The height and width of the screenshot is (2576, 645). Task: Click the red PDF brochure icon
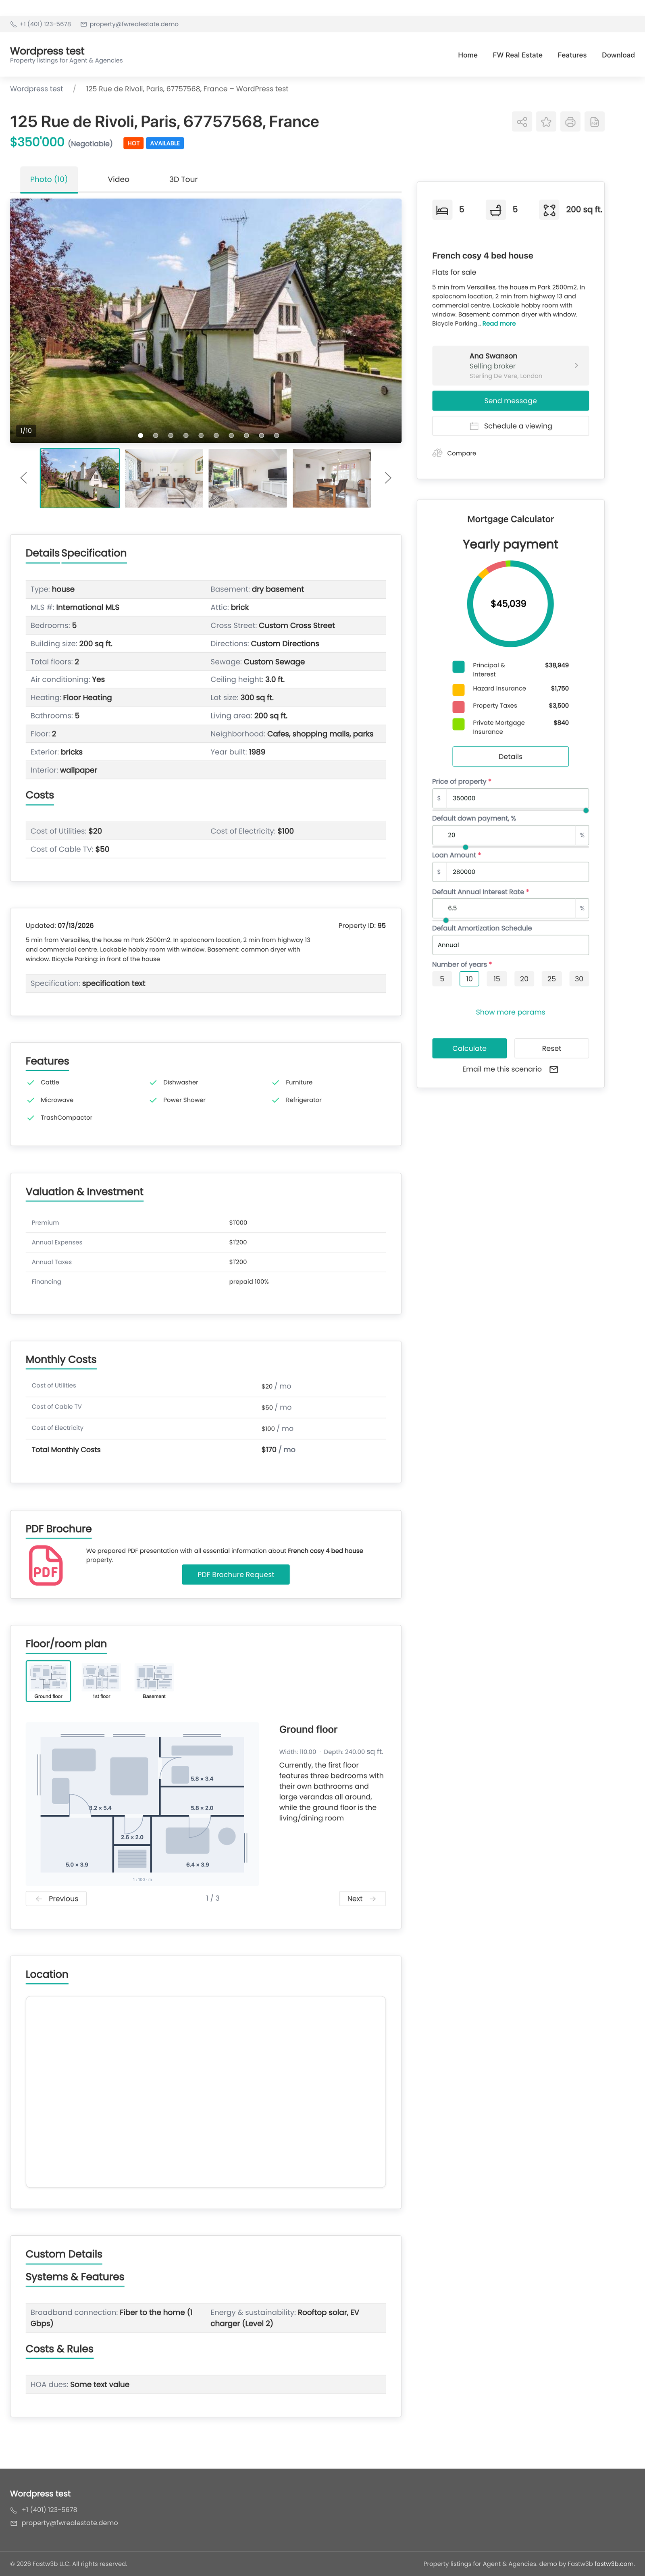pos(46,1565)
